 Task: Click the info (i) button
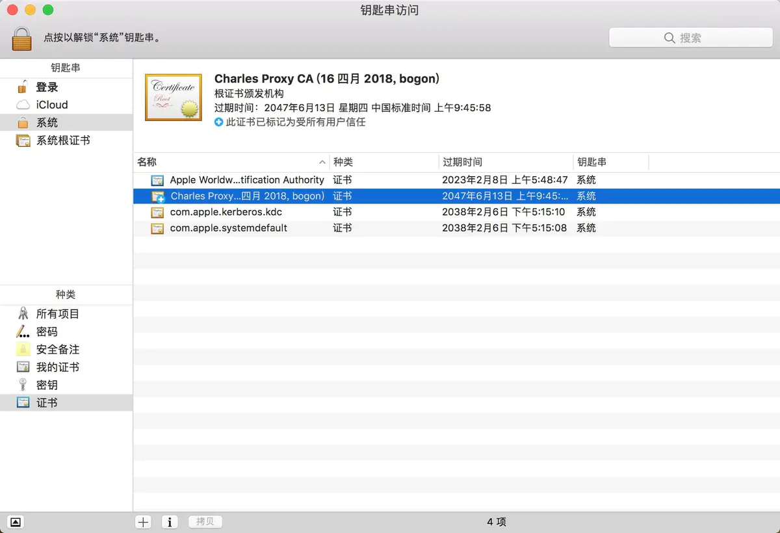(x=170, y=522)
